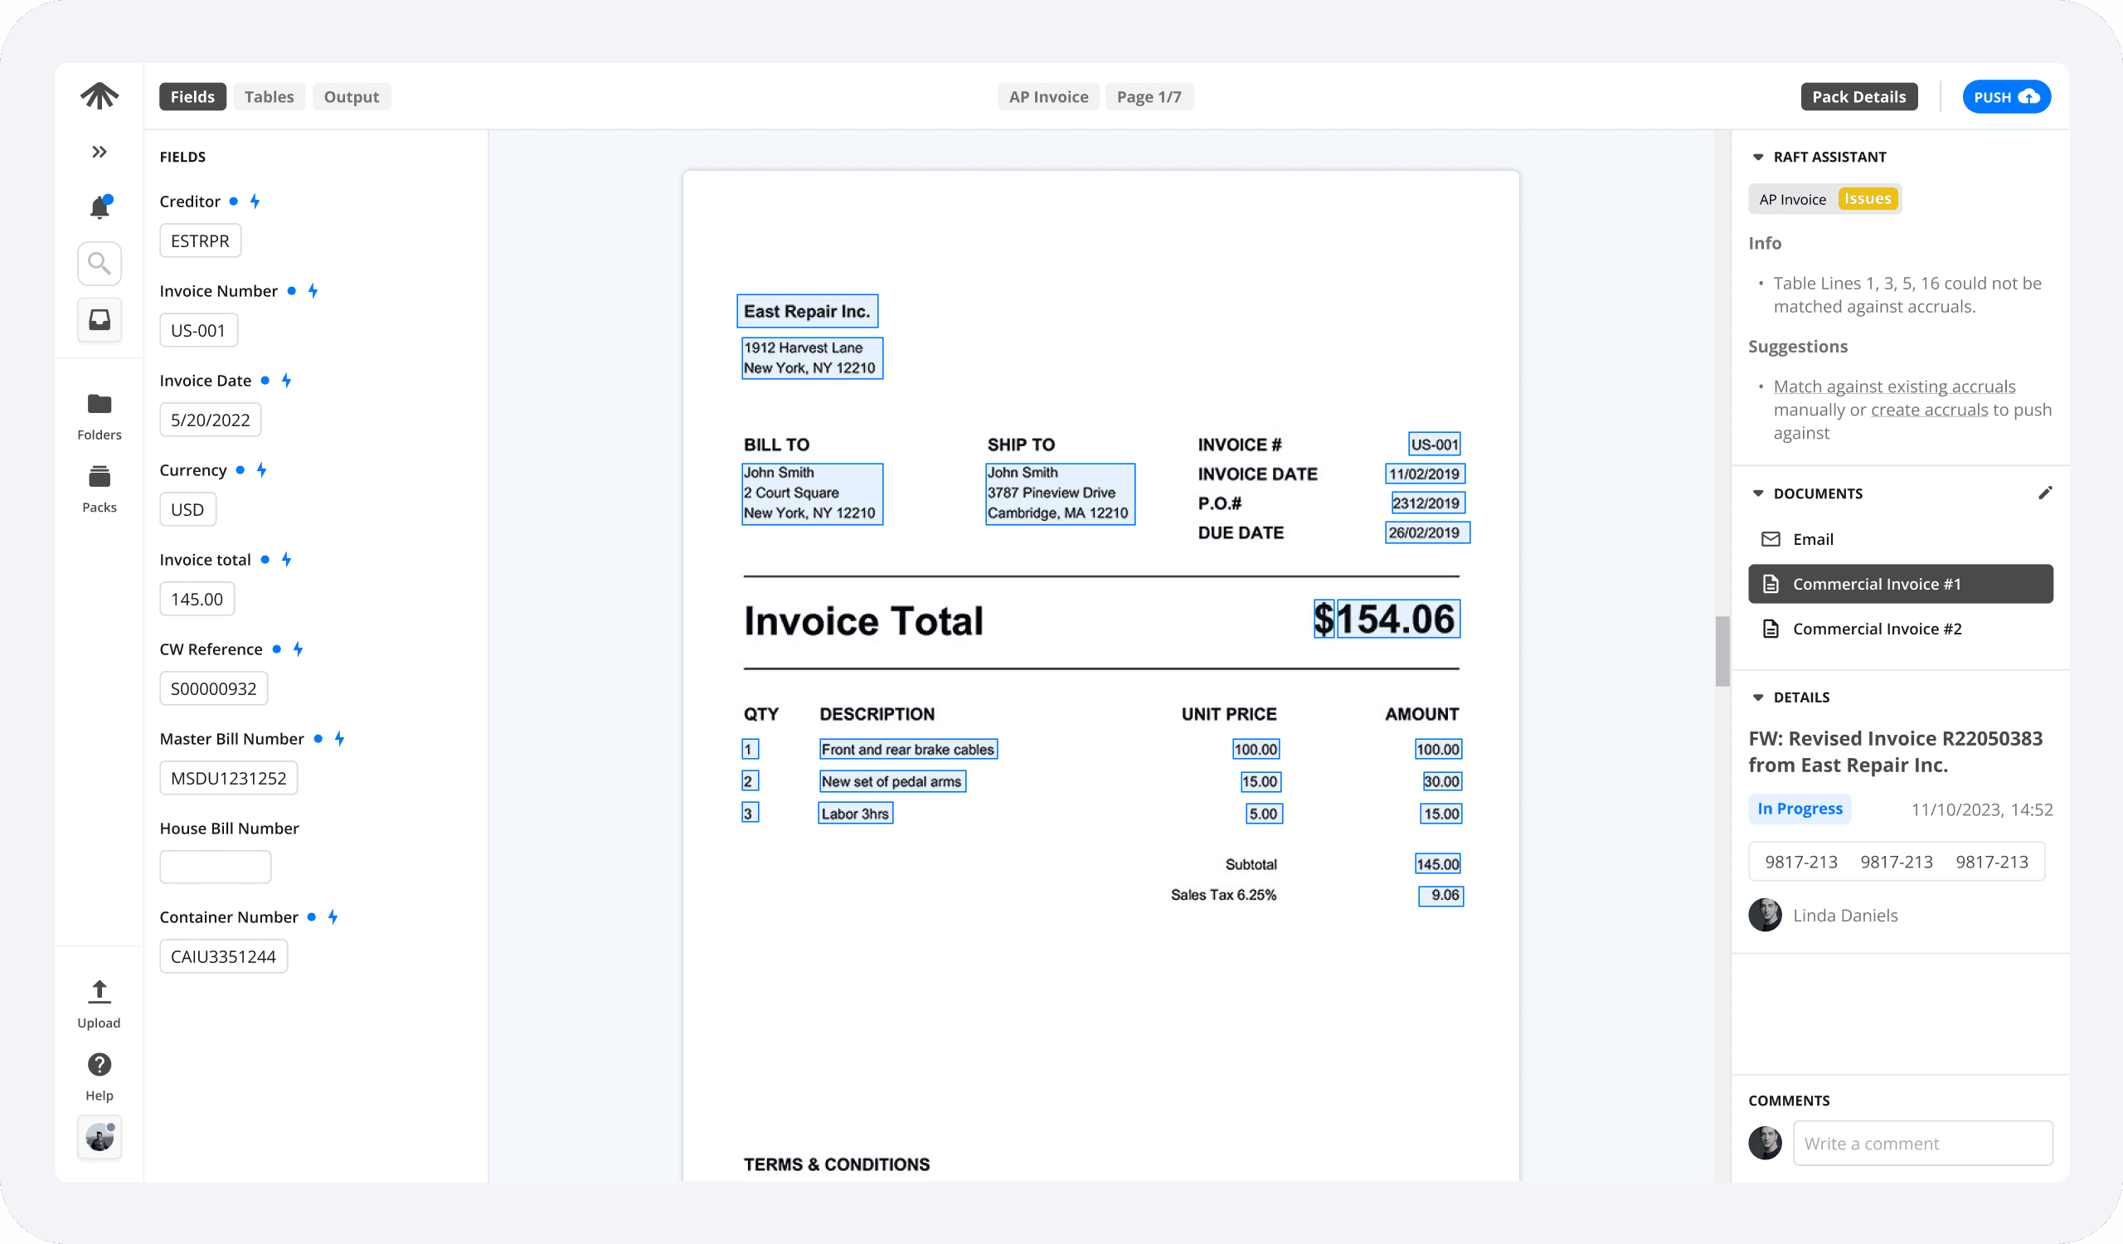This screenshot has width=2123, height=1244.
Task: Expand the sidebar with double chevron
Action: point(100,152)
